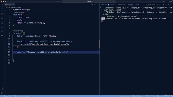
Task: Click Prettier in status bar
Action: (x=166, y=96)
